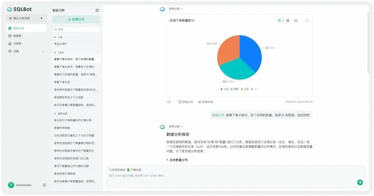This screenshot has width=374, height=196.
Task: Open conversation 使用柱状图展示各部门员工数
Action: click(x=76, y=158)
